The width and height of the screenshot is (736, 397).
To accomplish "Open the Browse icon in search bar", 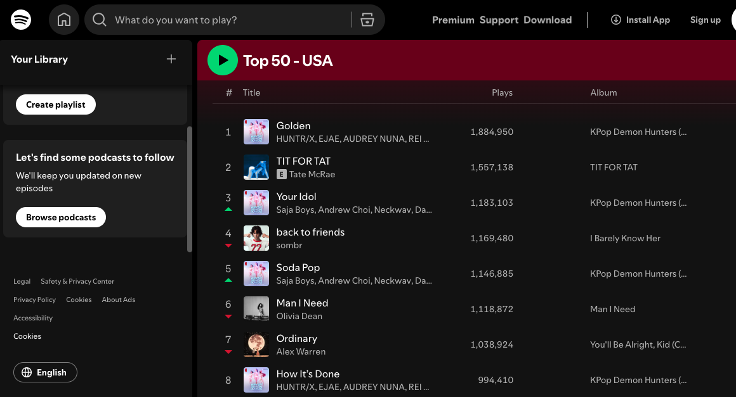I will (367, 20).
